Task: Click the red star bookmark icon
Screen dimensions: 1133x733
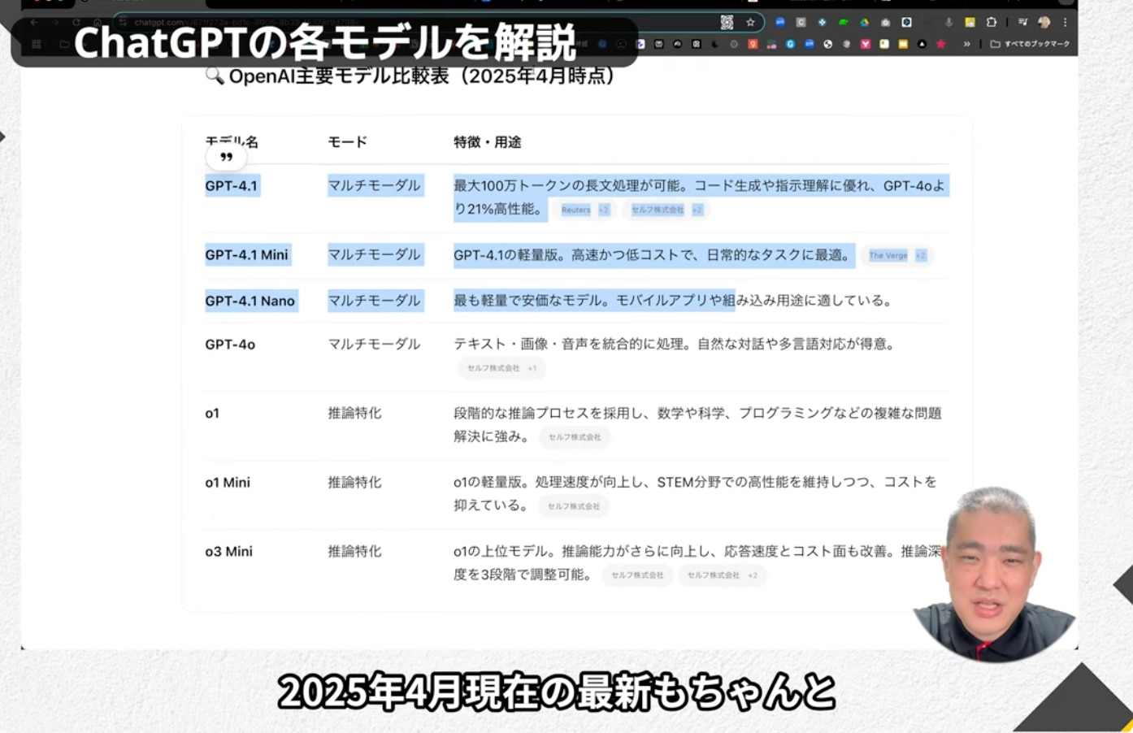Action: 940,44
